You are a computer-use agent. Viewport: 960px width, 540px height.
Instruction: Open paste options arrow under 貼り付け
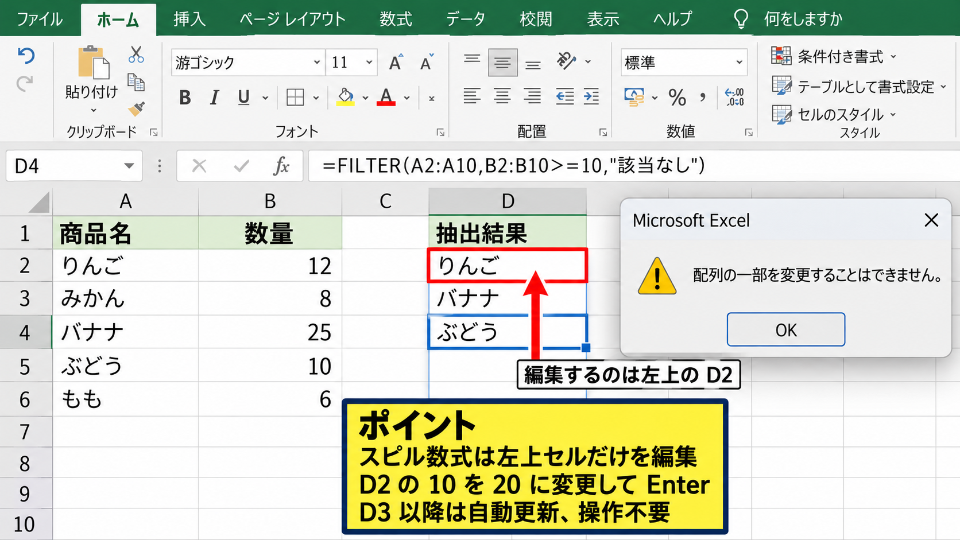93,110
